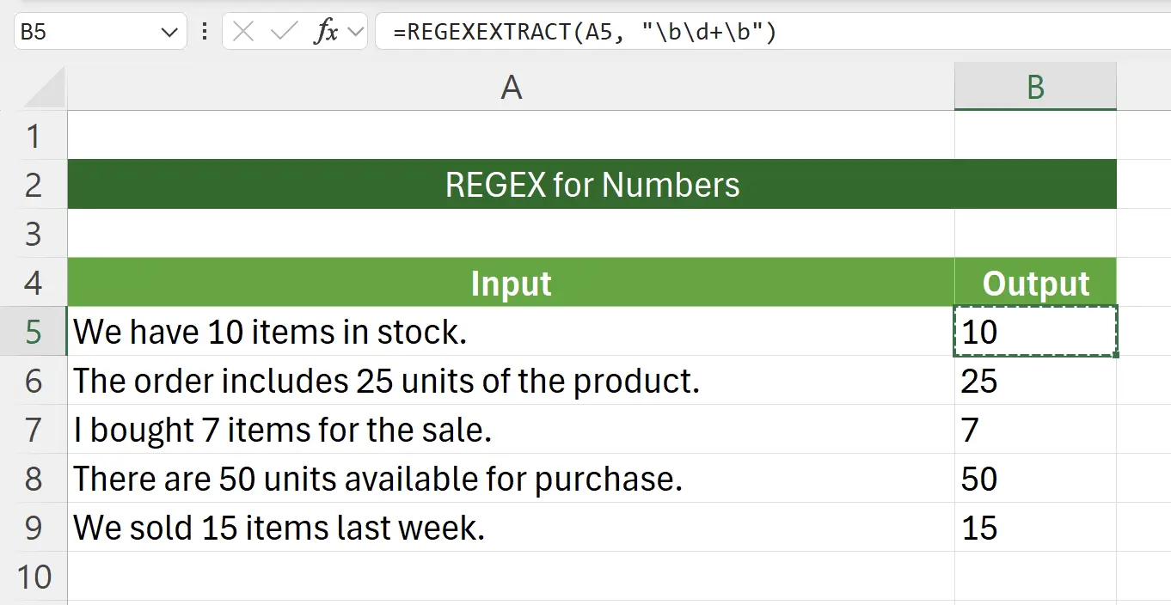This screenshot has height=605, width=1171.
Task: Select column header A
Action: pos(511,87)
